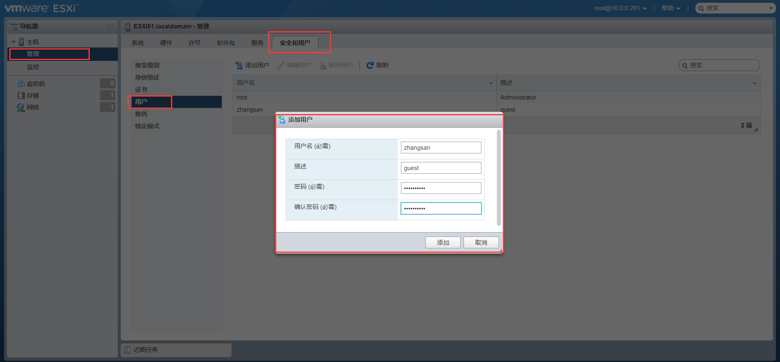Click the top global search magnifier icon
This screenshot has width=780, height=362.
[x=701, y=8]
